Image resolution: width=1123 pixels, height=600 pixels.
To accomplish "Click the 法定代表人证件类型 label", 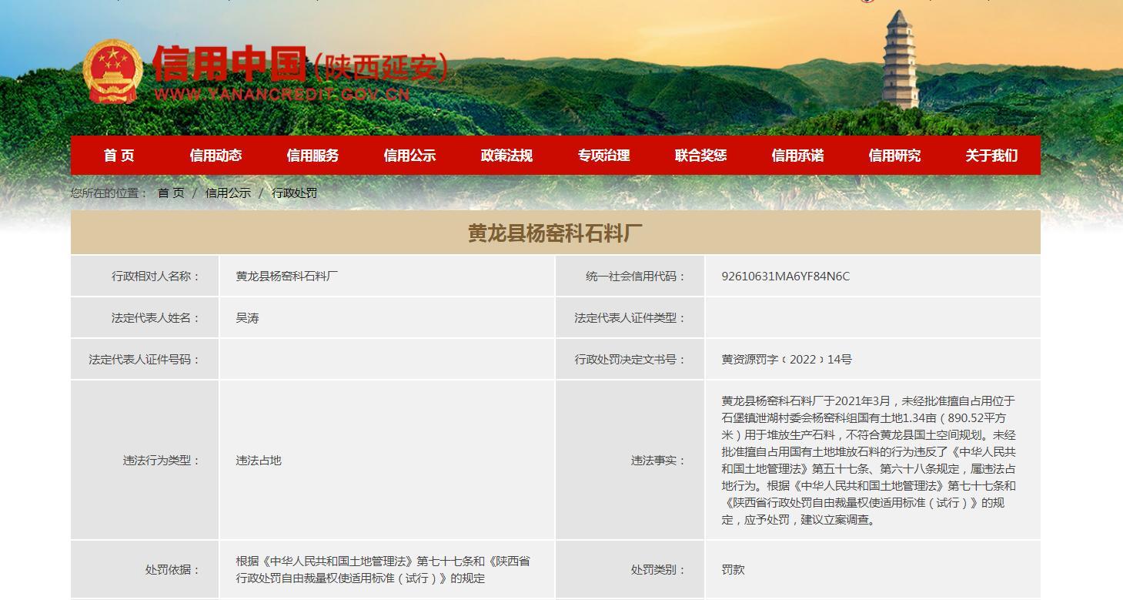I will pos(630,318).
